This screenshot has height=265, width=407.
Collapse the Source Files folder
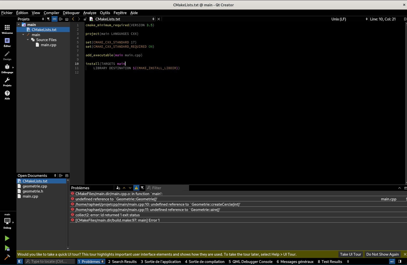pos(28,40)
